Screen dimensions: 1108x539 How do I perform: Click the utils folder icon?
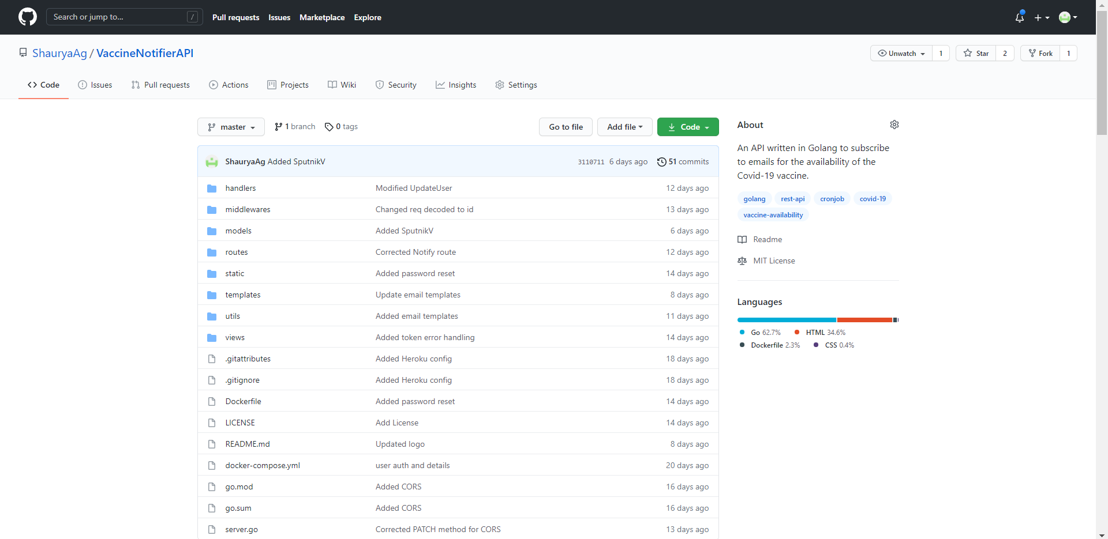tap(212, 316)
